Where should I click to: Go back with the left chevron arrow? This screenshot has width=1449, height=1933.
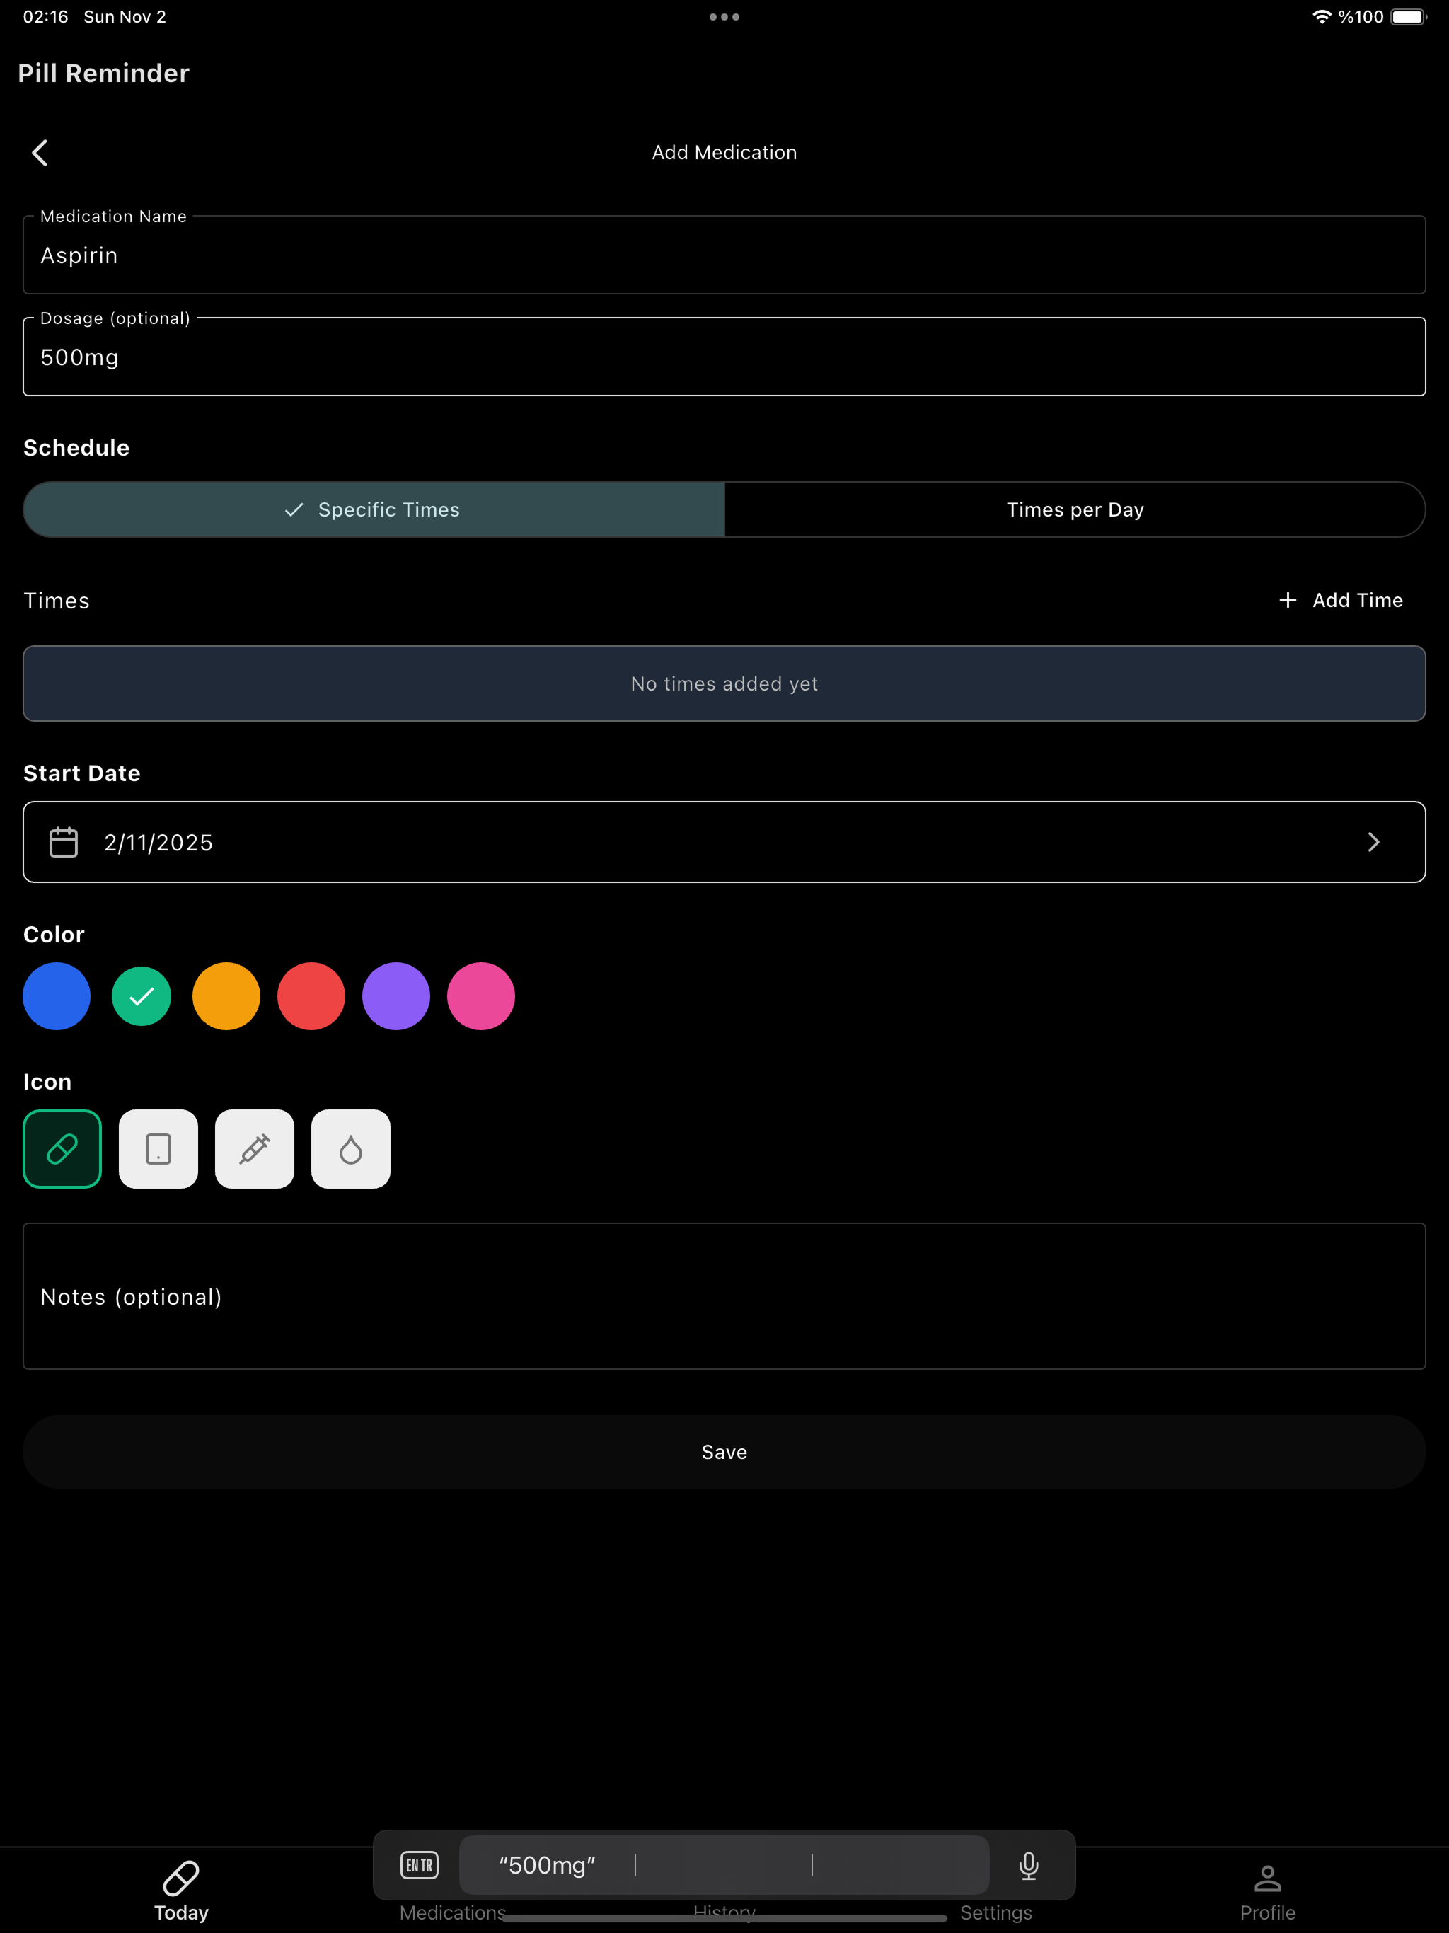[x=40, y=153]
